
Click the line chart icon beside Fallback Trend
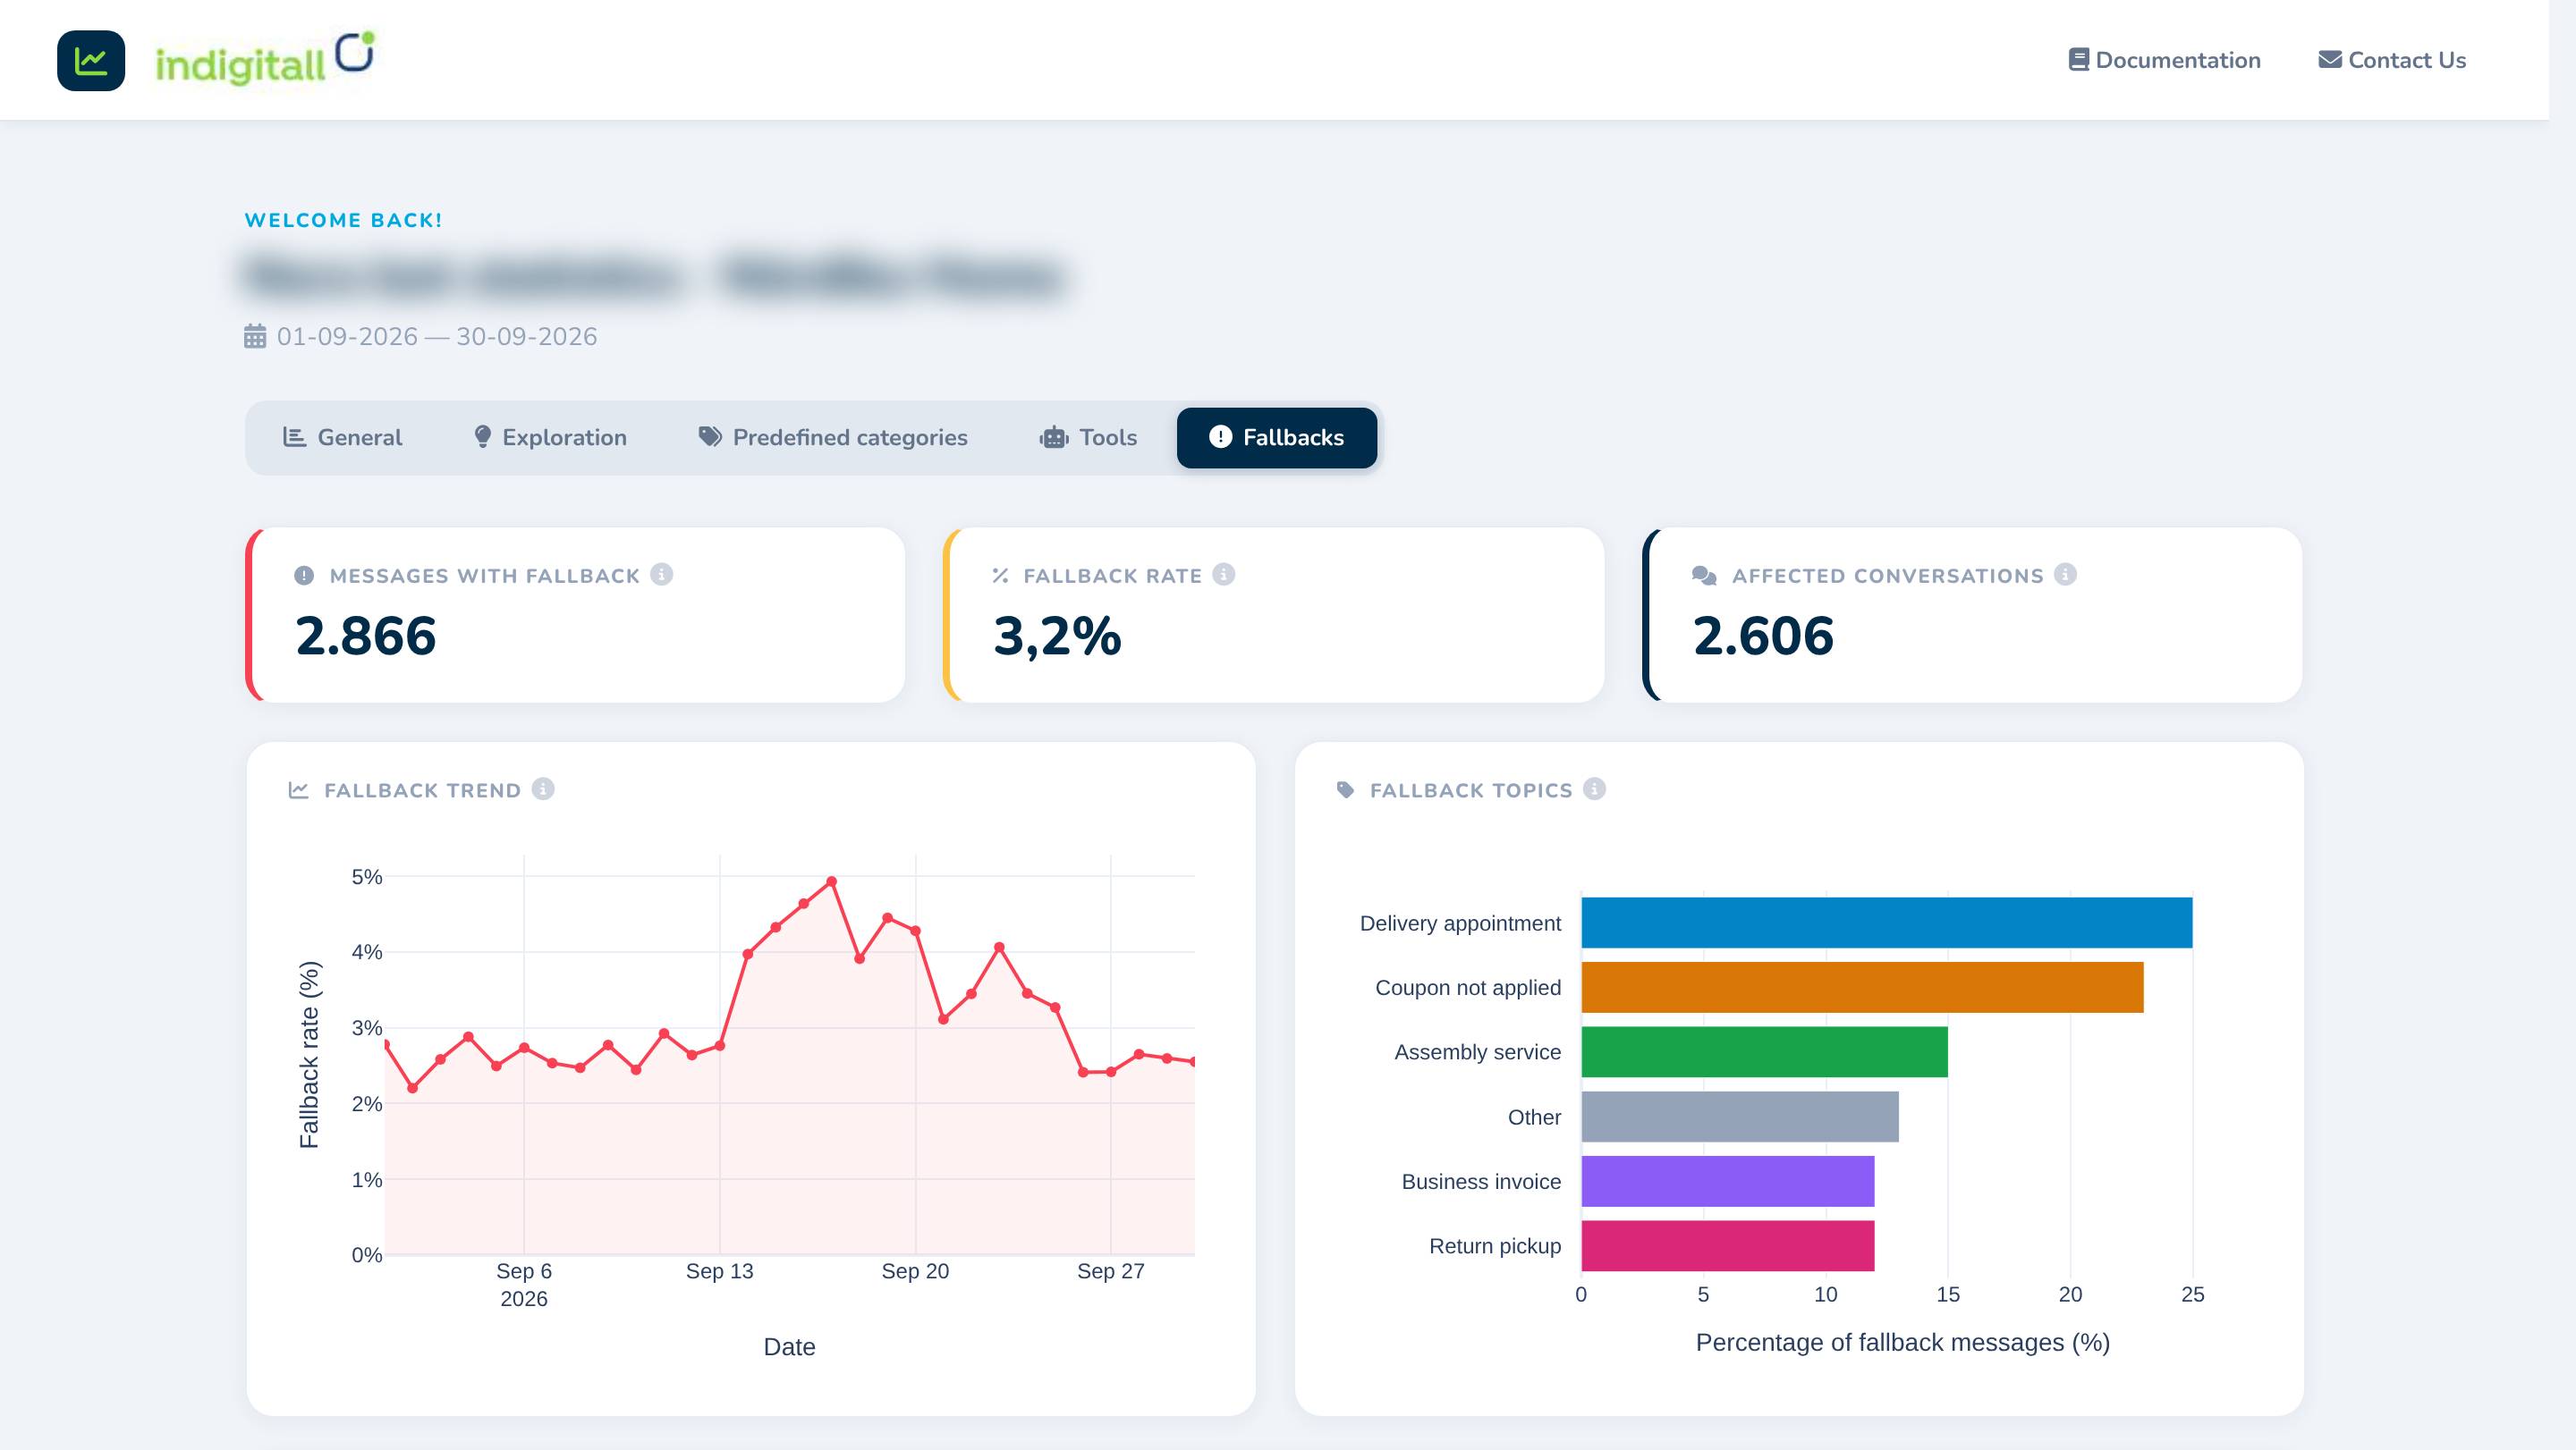point(298,790)
